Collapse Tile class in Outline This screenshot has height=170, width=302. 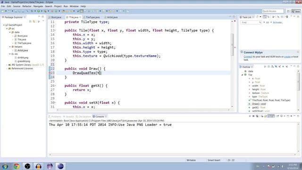tap(242, 75)
